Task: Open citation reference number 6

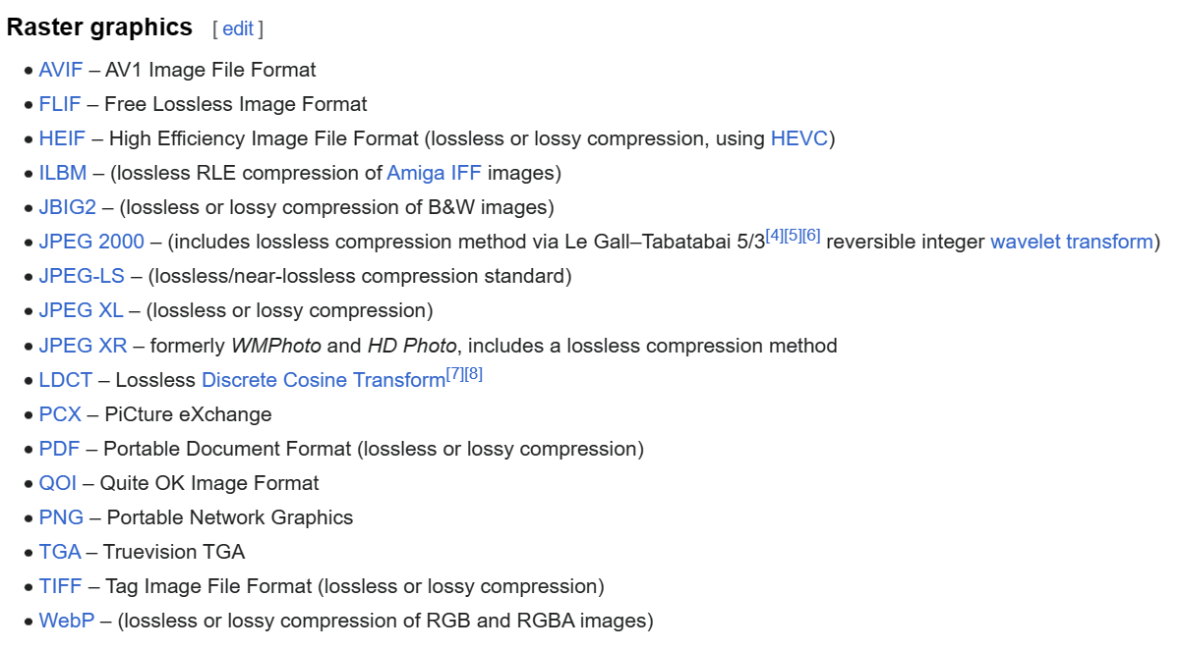Action: 811,236
